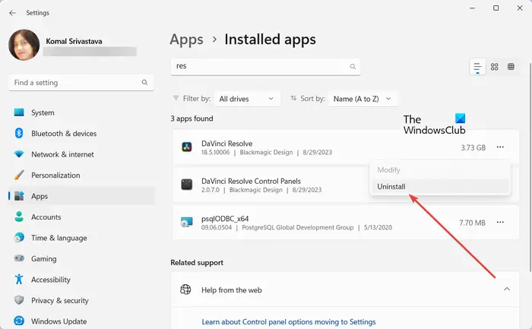This screenshot has height=329, width=532.
Task: Open the Accounts person icon
Action: [x=19, y=217]
